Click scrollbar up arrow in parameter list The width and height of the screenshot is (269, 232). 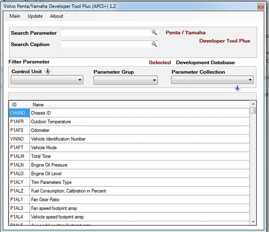253,104
